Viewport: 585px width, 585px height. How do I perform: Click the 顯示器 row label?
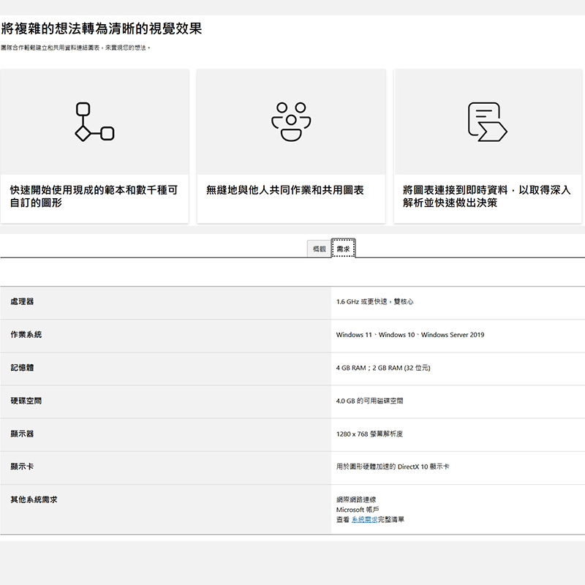pos(22,433)
